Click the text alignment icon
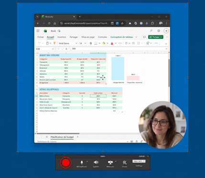The image size is (205, 178). click(127, 43)
